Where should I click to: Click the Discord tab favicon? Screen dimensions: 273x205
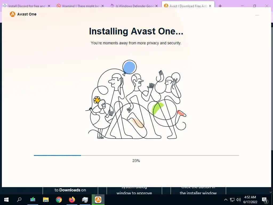pyautogui.click(x=5, y=6)
